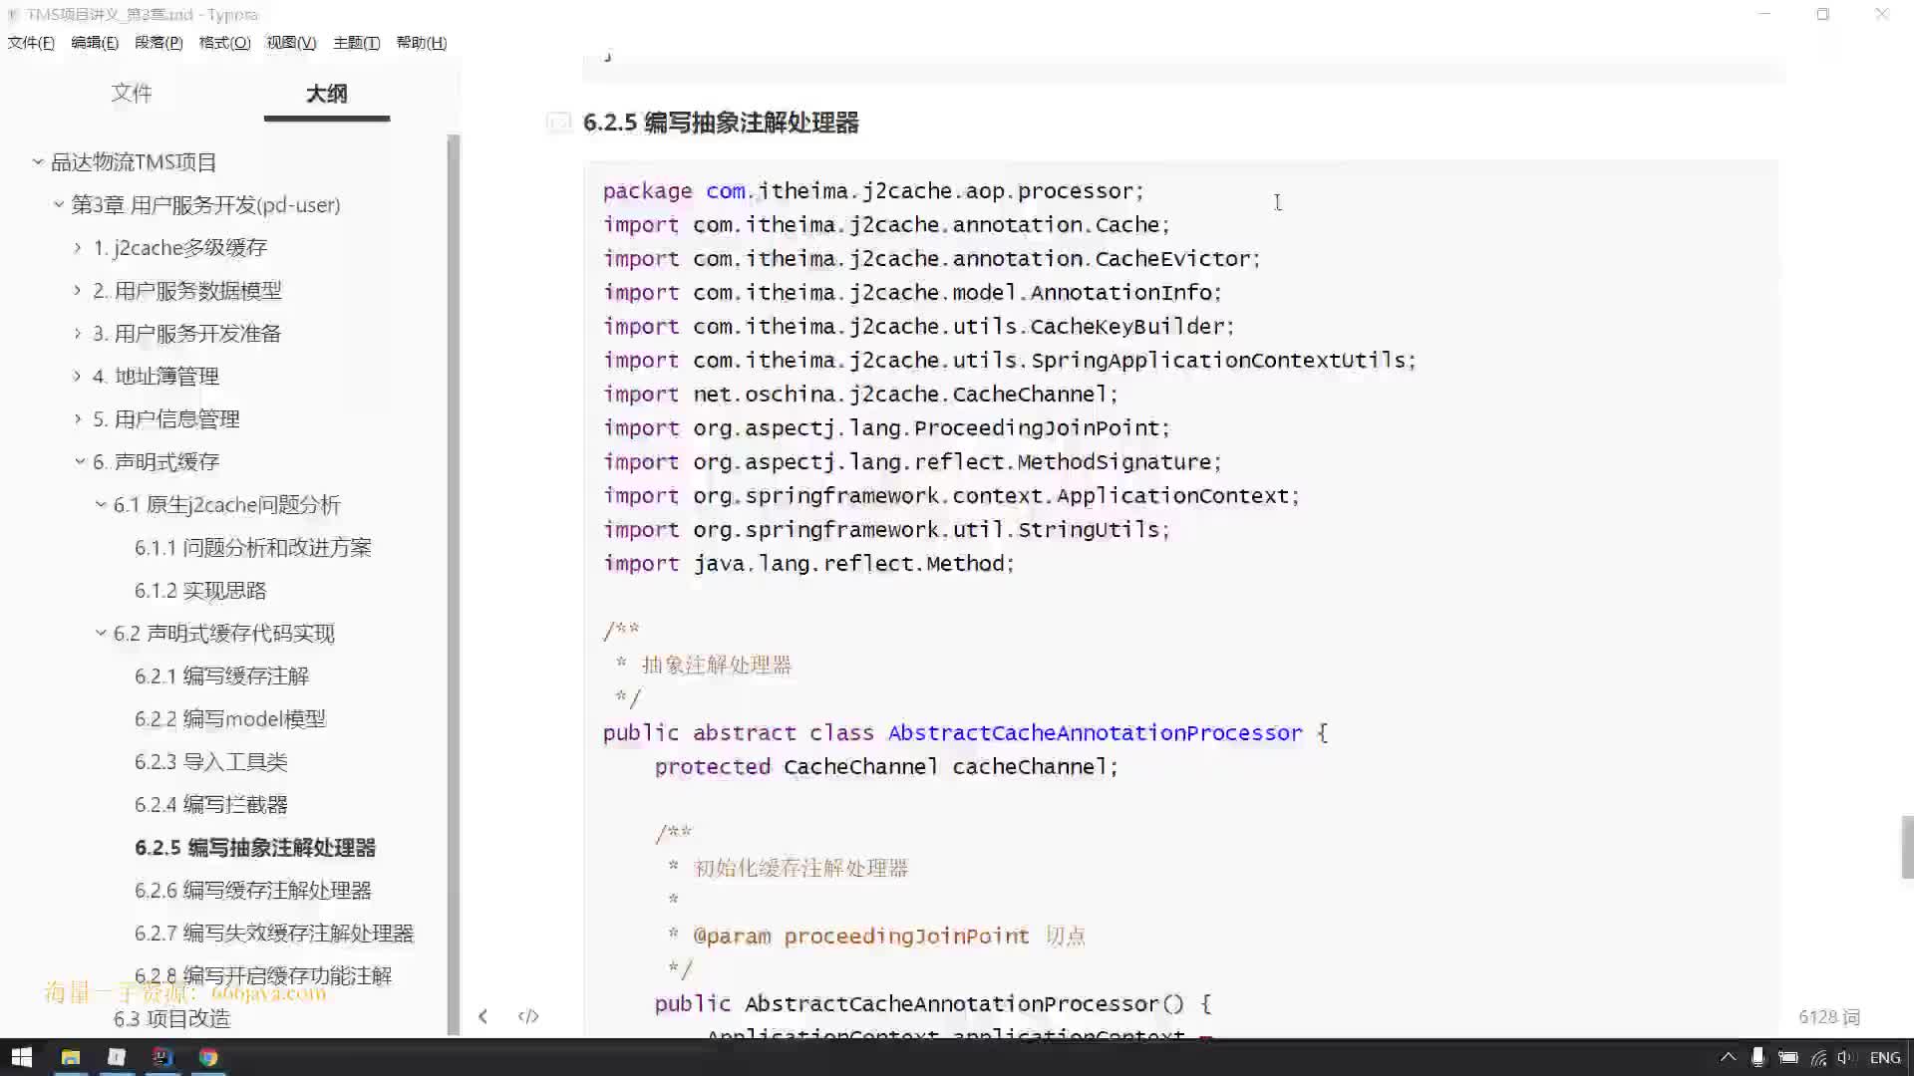Viewport: 1914px width, 1076px height.
Task: Collapse 6.1 原生j2cache问题分析 node
Action: click(x=101, y=504)
